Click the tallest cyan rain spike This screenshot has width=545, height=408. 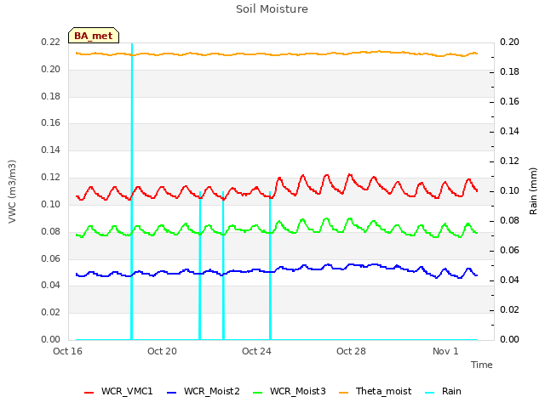click(132, 190)
